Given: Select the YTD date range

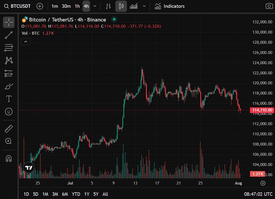Looking at the screenshot, I should pyautogui.click(x=76, y=194).
